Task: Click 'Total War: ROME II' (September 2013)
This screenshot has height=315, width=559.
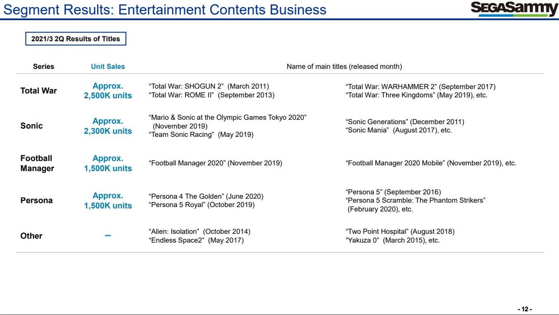Action: (212, 95)
